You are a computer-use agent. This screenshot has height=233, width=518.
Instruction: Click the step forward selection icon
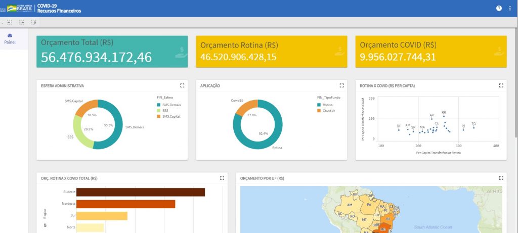[x=22, y=22]
